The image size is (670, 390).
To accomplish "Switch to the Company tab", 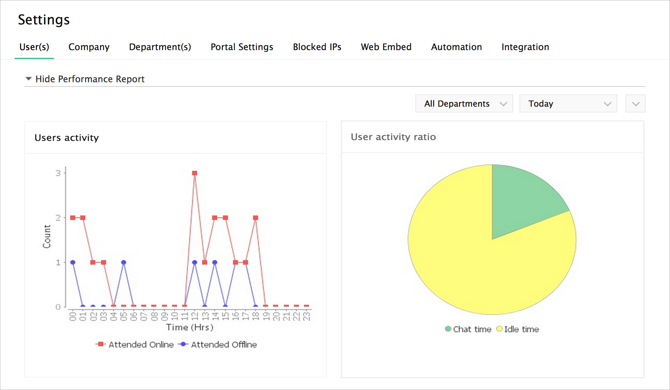I will point(89,47).
